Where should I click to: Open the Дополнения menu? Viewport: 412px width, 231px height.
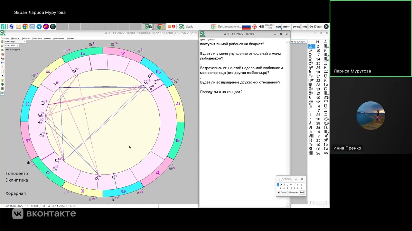pos(59,38)
